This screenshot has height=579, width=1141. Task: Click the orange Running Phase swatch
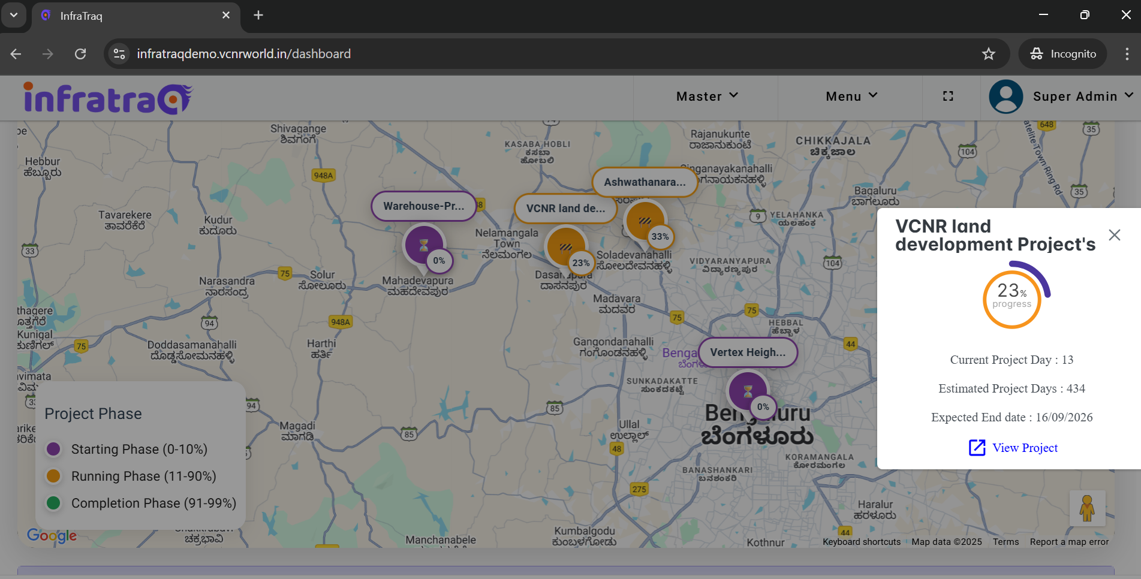(x=53, y=476)
